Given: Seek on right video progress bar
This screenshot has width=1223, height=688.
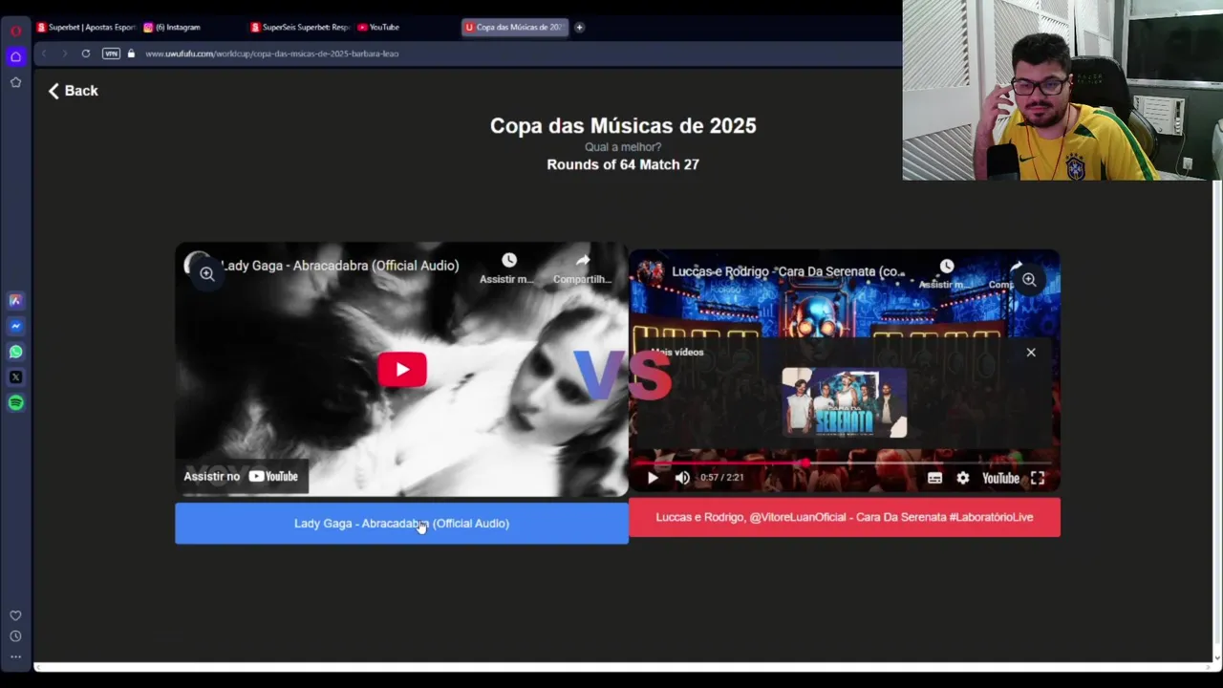Looking at the screenshot, I should click(x=845, y=462).
